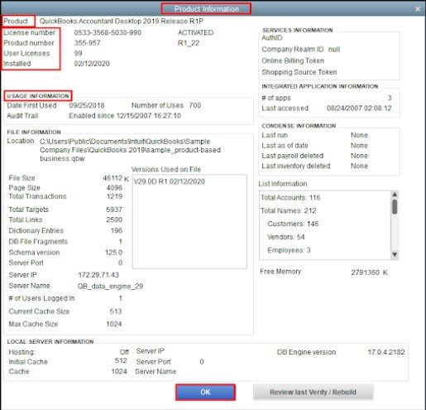Click Total Links value 2500
Screen dimensions: 426x410
click(x=114, y=219)
